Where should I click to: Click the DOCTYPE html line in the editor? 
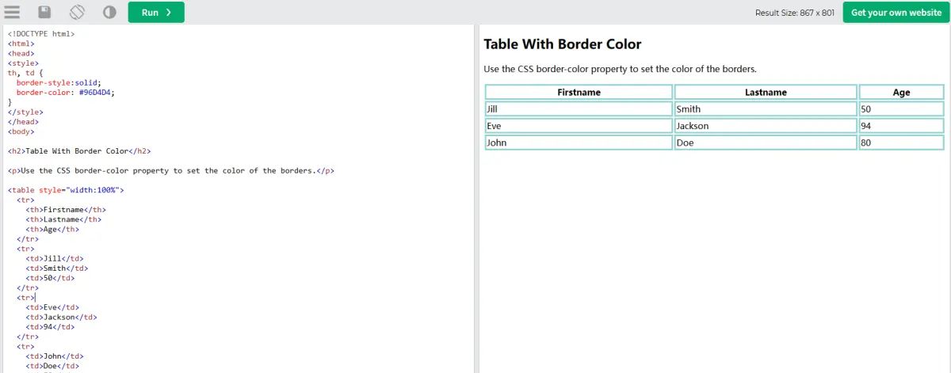pyautogui.click(x=41, y=34)
